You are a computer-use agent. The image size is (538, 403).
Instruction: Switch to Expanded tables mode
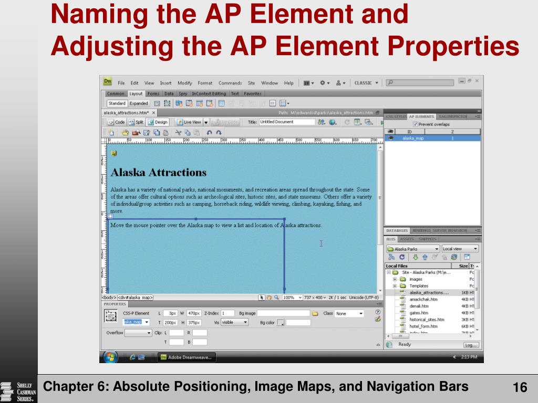pyautogui.click(x=139, y=103)
